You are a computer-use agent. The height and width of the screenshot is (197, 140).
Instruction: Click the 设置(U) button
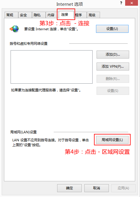112,29
